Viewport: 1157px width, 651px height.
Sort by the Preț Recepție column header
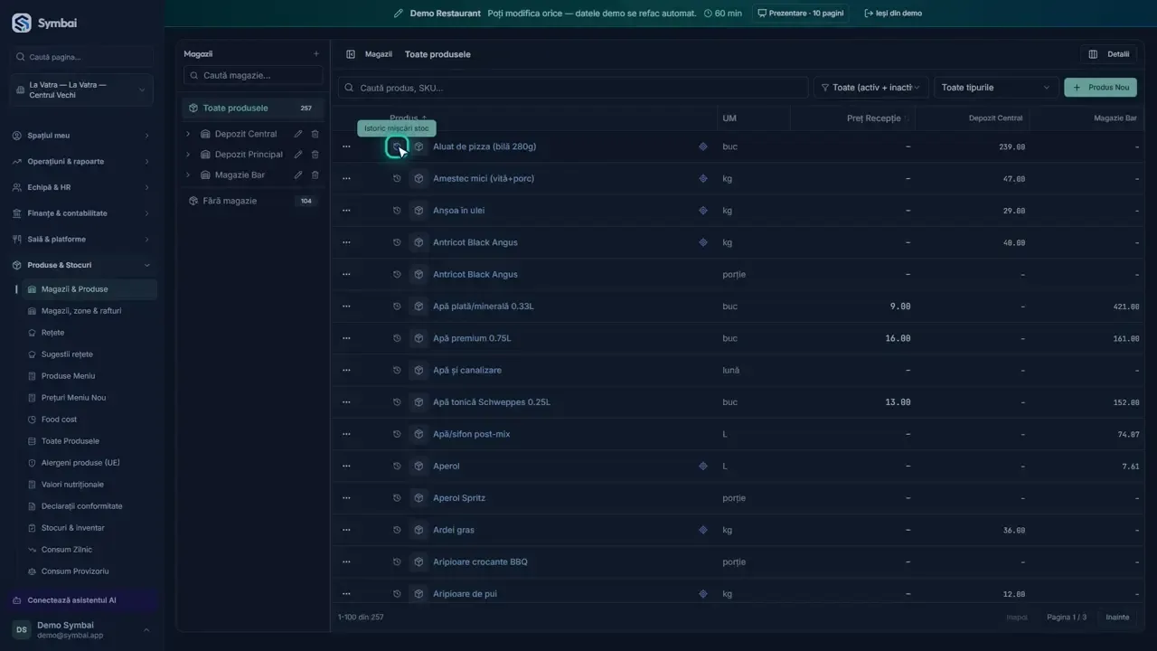[x=873, y=118]
